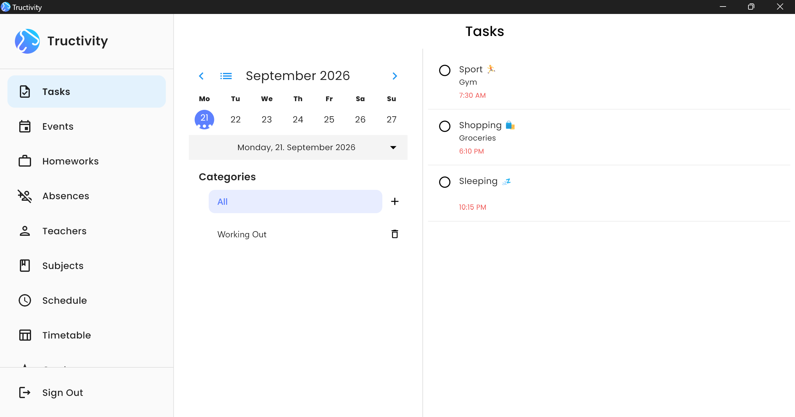
Task: Click the Schedule clock icon
Action: [25, 300]
